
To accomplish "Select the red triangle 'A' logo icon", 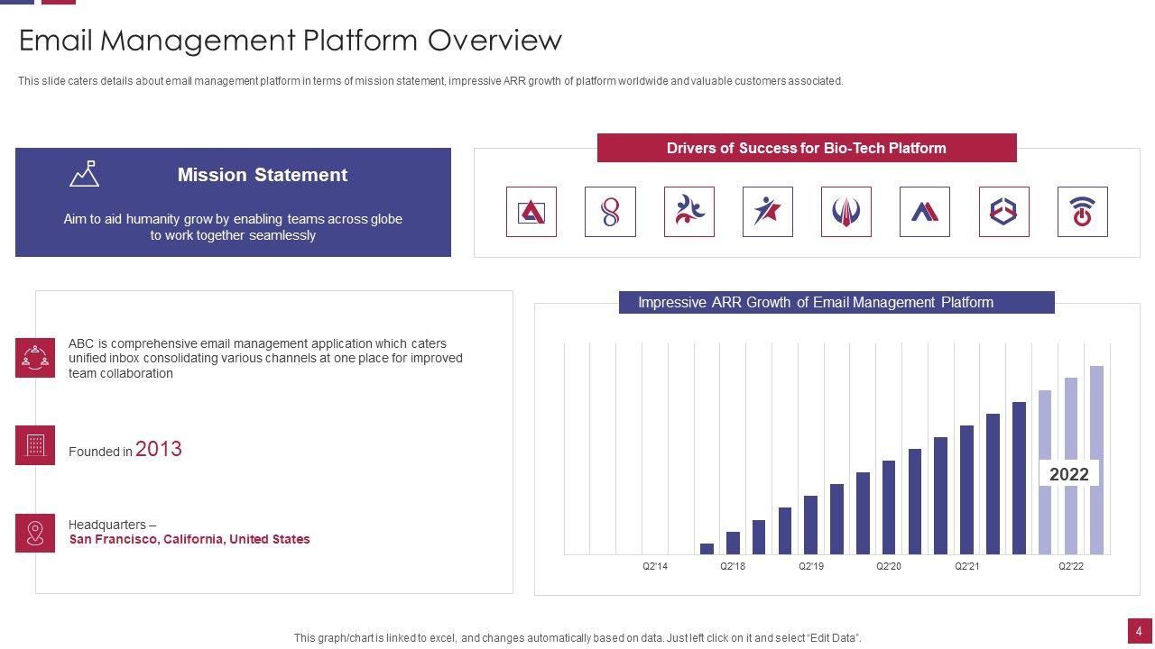I will (531, 212).
